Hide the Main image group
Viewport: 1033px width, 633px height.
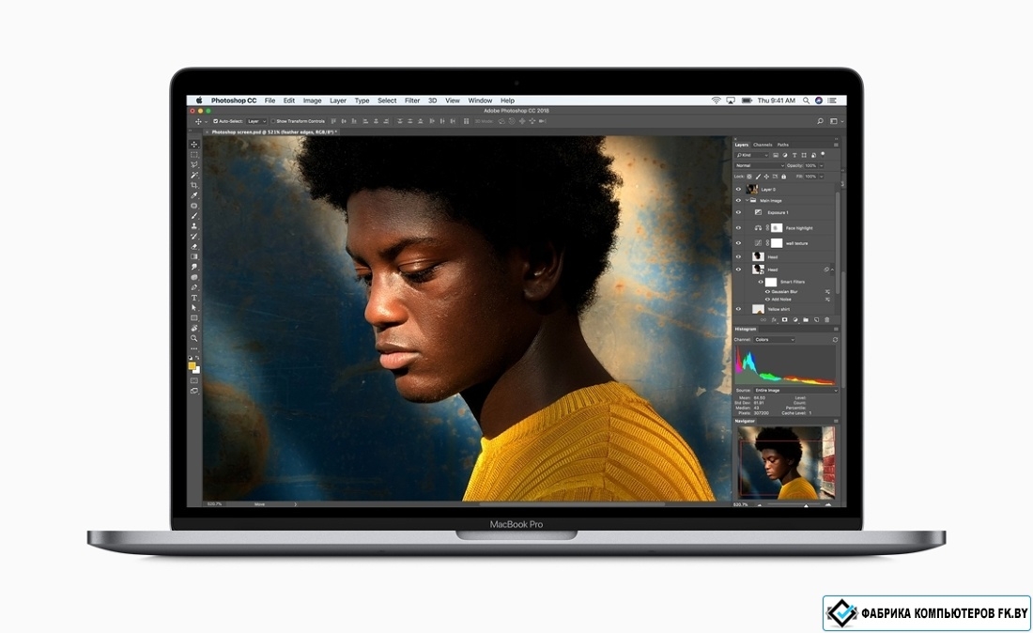[738, 200]
